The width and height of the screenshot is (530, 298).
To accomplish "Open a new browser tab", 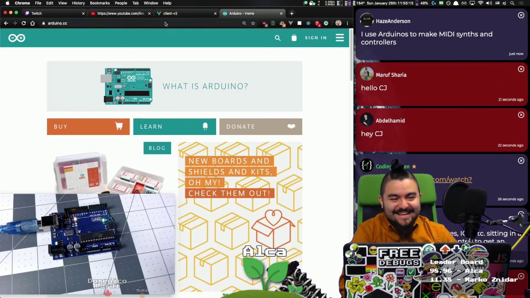I will 291,13.
